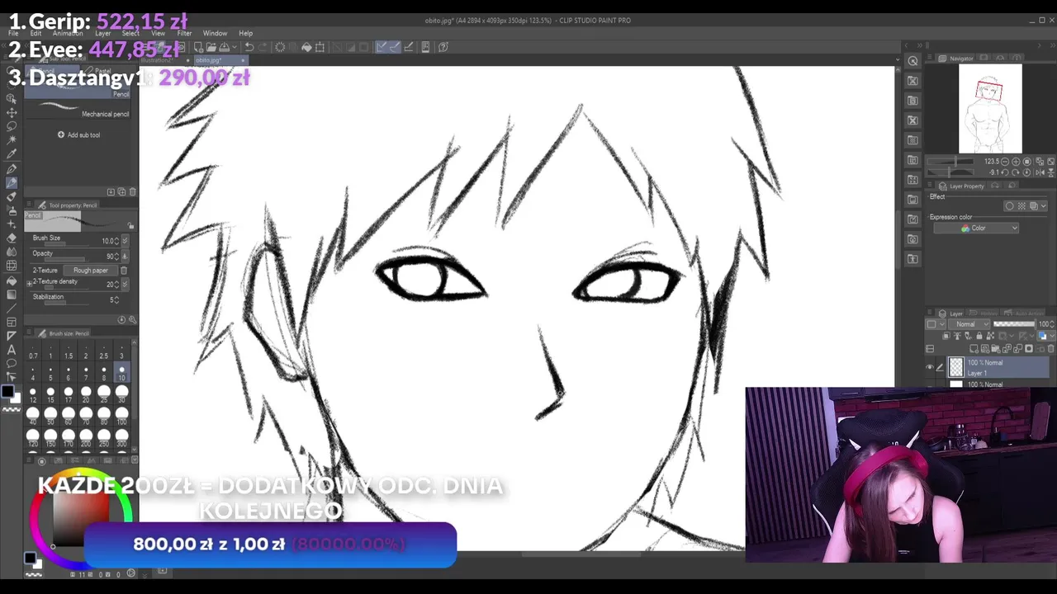Select the Eyedropper tool
The width and height of the screenshot is (1057, 594).
pos(12,154)
